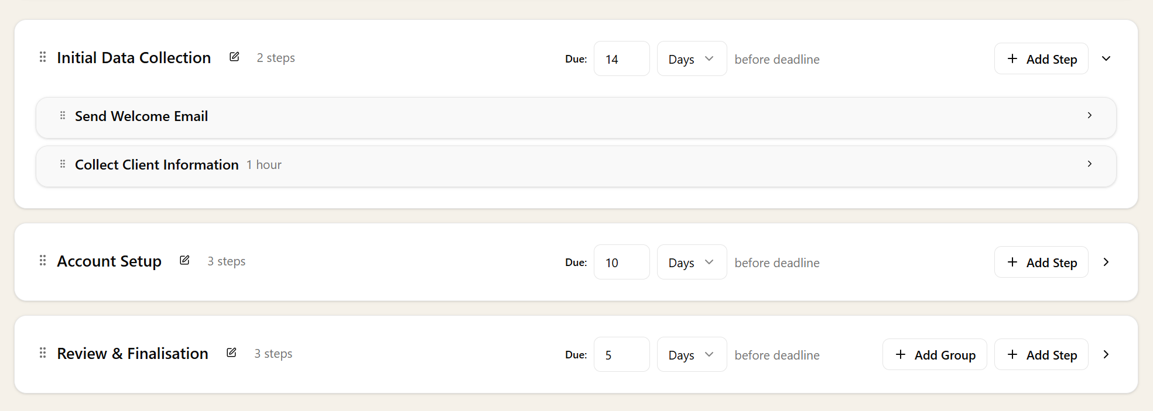Viewport: 1153px width, 411px height.
Task: Click the drag handle beside Initial Data Collection
Action: (x=42, y=57)
